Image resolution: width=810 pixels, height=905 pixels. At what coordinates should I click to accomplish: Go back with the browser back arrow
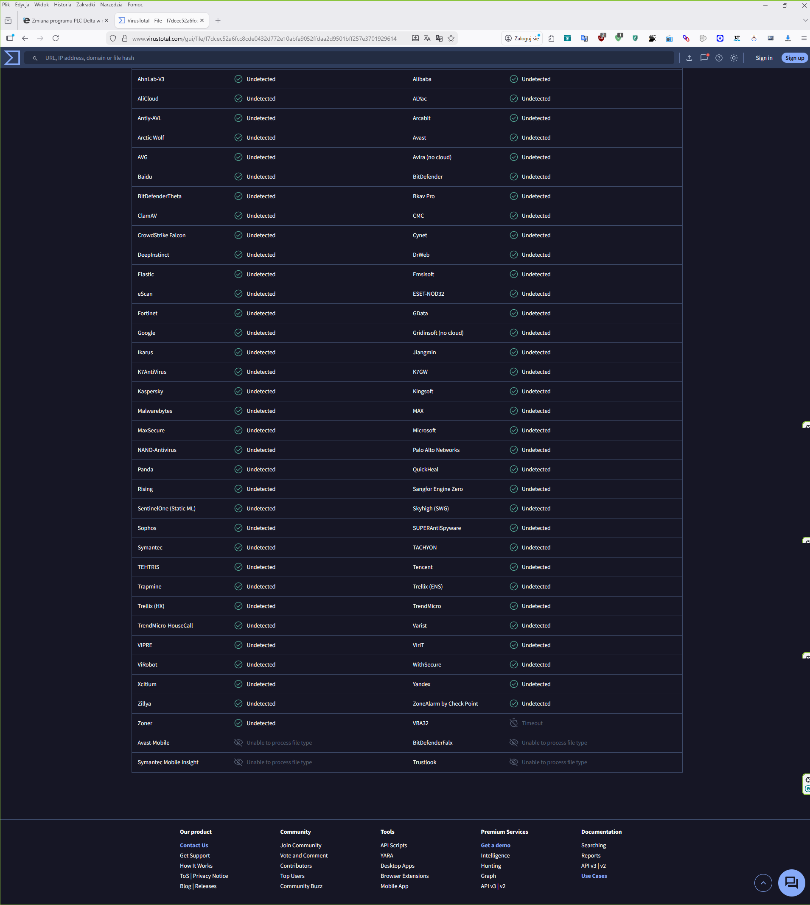click(x=25, y=38)
